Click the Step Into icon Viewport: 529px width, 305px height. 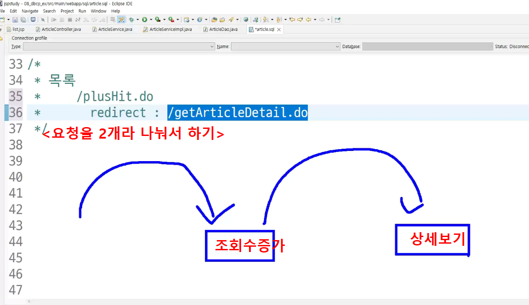(x=86, y=19)
